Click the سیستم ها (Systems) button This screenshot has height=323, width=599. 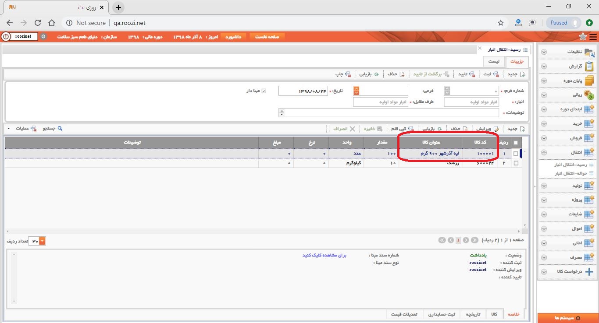567,318
